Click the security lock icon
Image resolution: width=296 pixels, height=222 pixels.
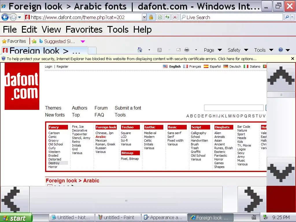point(151,17)
